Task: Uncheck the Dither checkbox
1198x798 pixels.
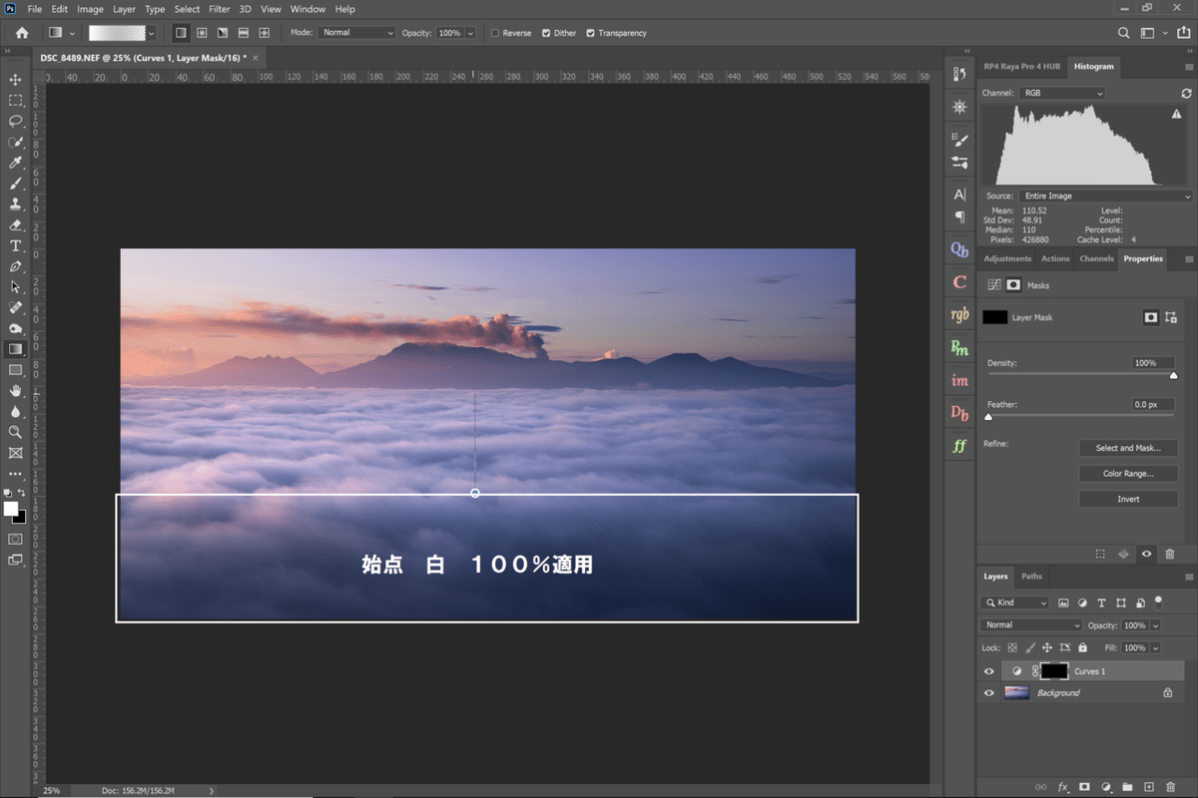Action: tap(546, 33)
